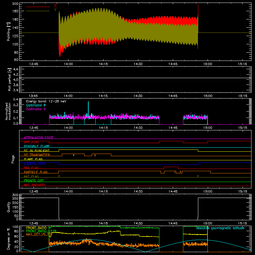Click the 180 tick on the Pointing axis

point(15,11)
